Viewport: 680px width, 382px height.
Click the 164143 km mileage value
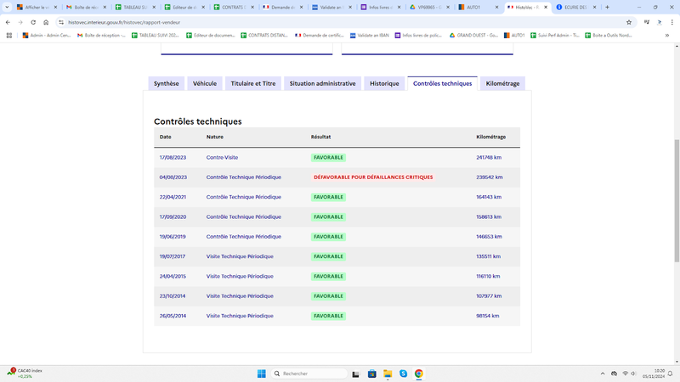[489, 197]
